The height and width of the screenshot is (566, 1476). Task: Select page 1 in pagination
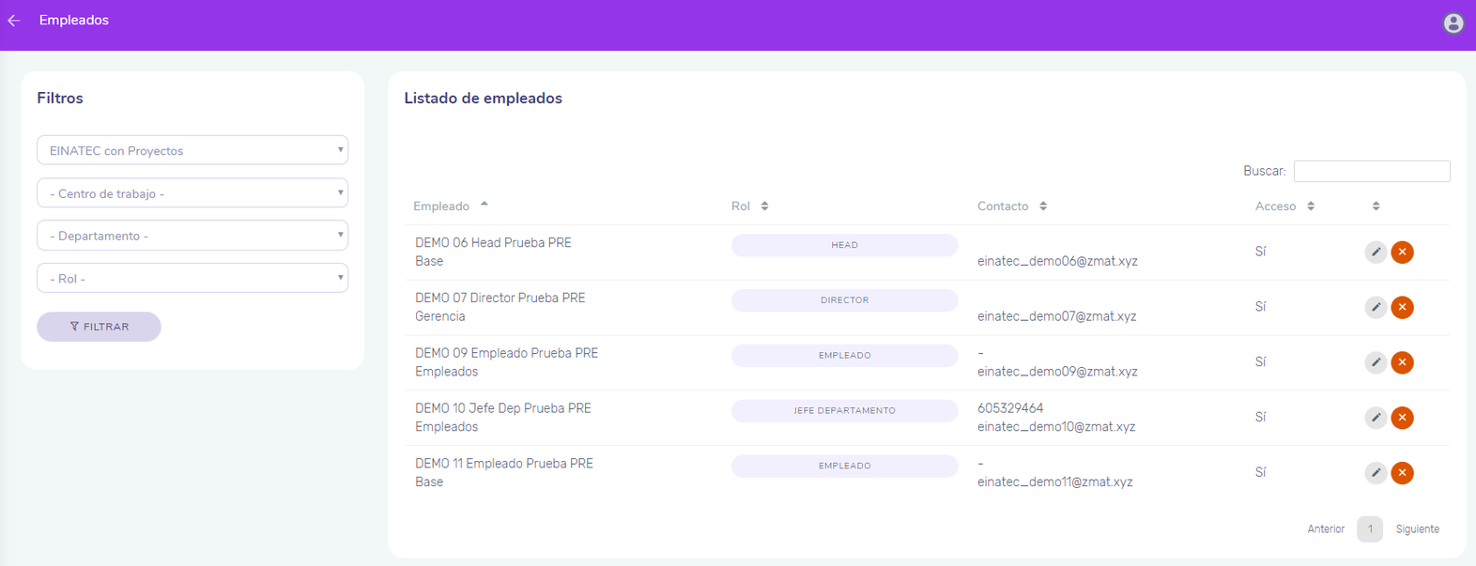pos(1369,529)
